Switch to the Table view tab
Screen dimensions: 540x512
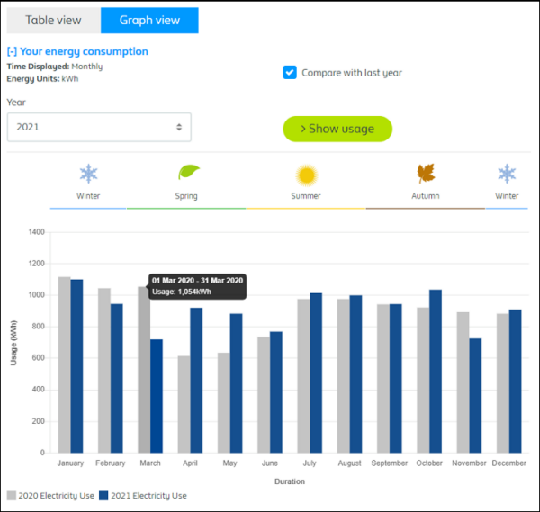click(52, 21)
